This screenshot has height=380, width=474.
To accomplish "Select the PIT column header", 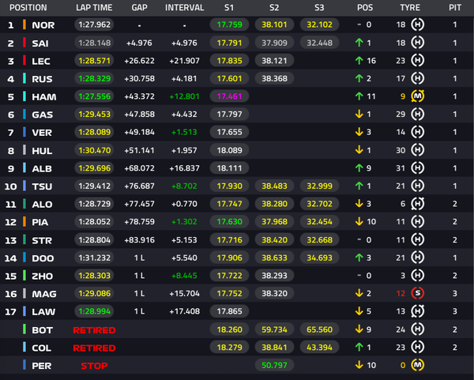I will [455, 8].
